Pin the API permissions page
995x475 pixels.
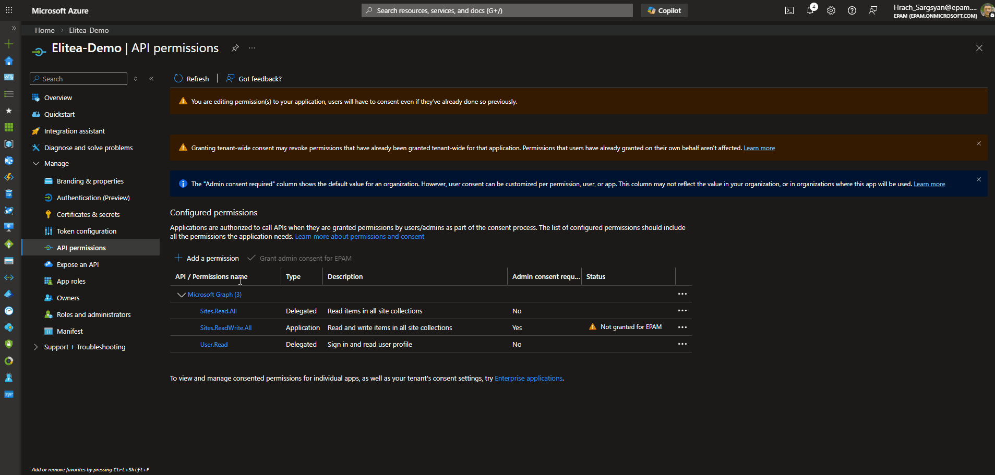tap(235, 47)
